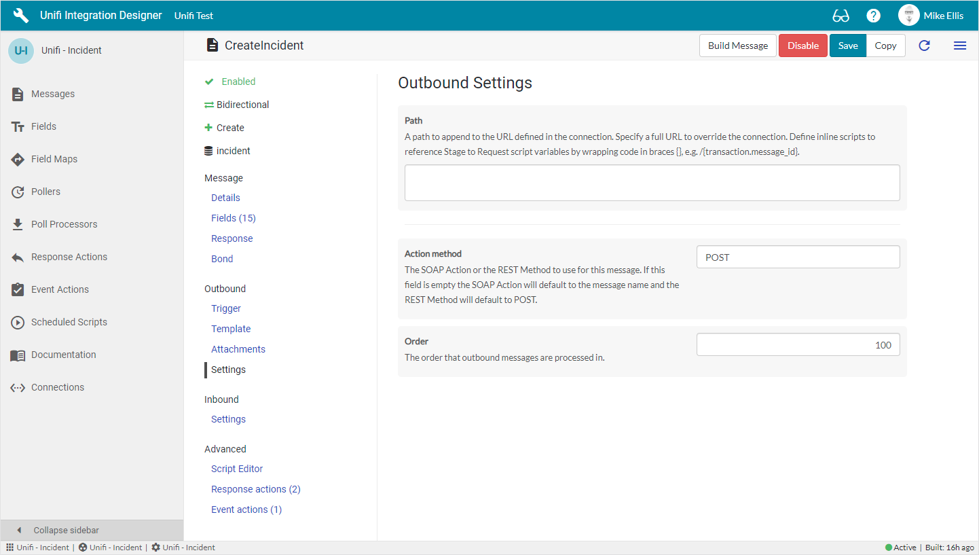This screenshot has width=979, height=555.
Task: Open the Mike Ellis user menu
Action: [931, 16]
